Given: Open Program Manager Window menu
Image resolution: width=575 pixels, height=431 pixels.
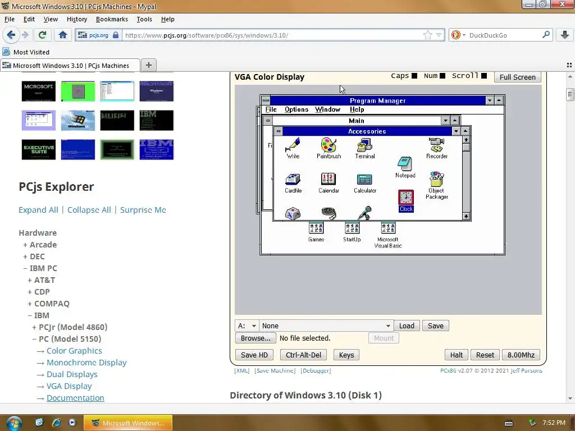Looking at the screenshot, I should click(327, 109).
